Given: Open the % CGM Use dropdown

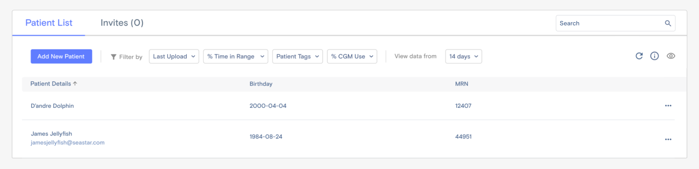Looking at the screenshot, I should (x=352, y=57).
